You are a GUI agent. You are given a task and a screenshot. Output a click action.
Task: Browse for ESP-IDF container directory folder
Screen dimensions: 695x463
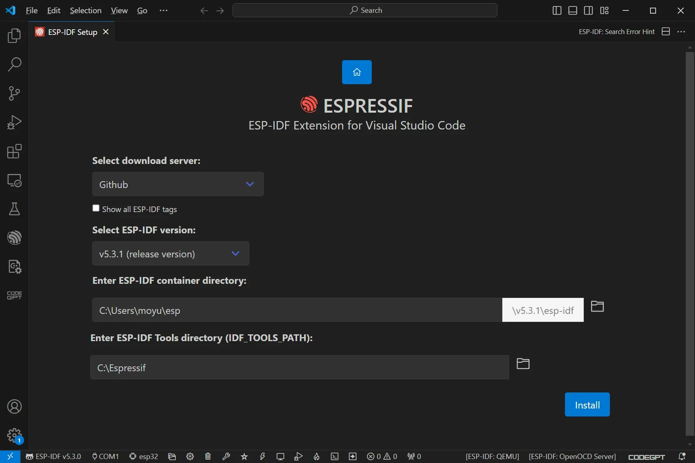(x=597, y=307)
